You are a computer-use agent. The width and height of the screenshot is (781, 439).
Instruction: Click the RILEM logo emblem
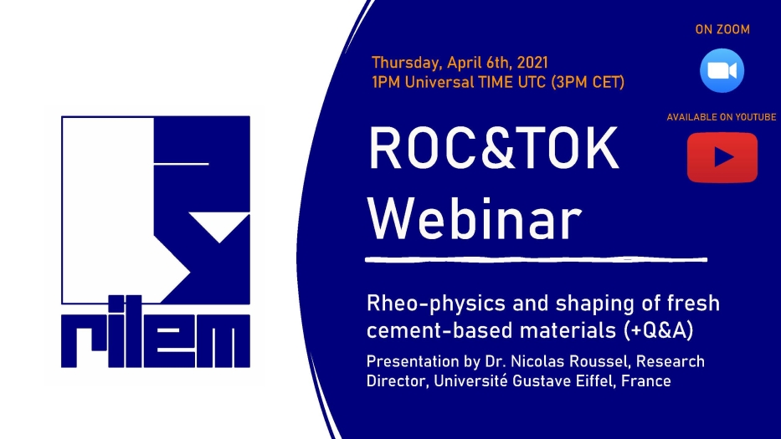coord(156,210)
